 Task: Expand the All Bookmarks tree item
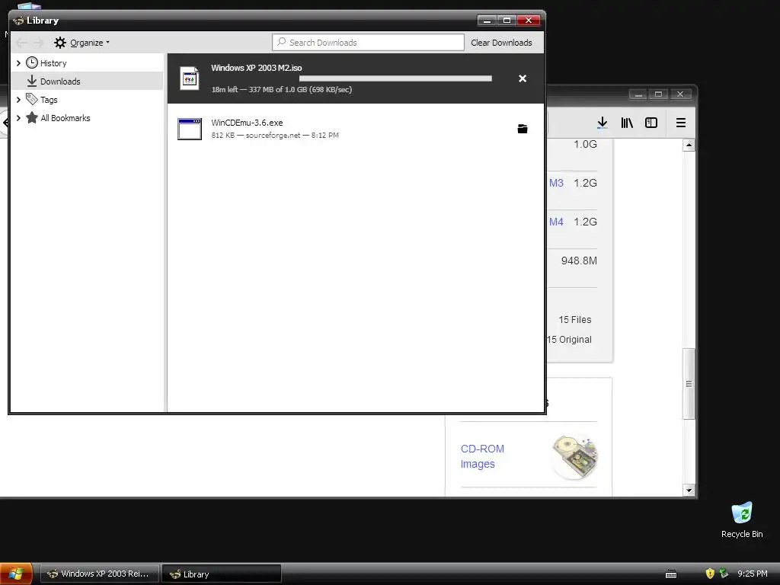point(18,118)
